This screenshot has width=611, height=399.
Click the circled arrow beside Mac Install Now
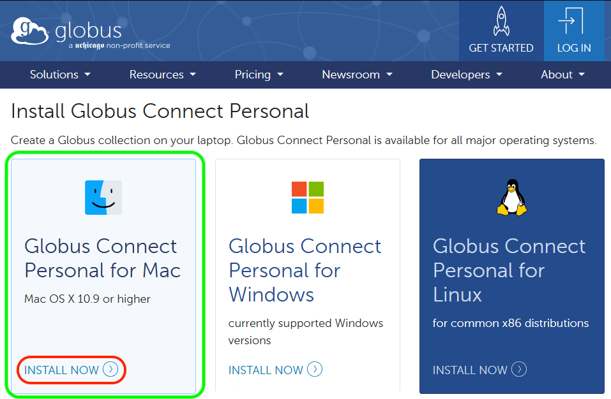click(x=110, y=370)
